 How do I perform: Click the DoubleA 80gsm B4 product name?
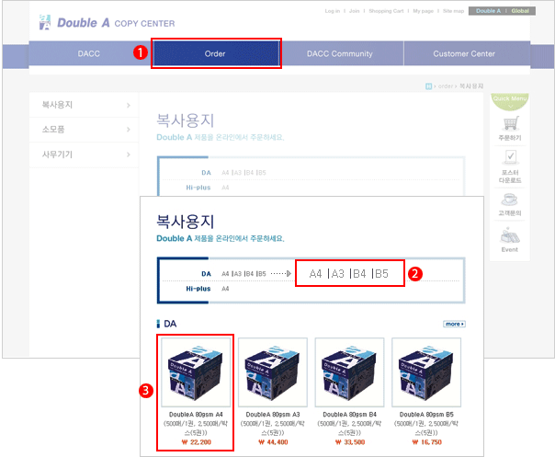click(349, 414)
